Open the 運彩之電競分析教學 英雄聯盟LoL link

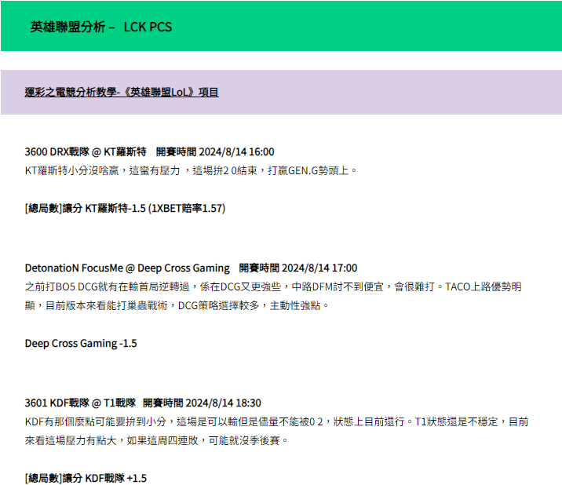point(122,92)
